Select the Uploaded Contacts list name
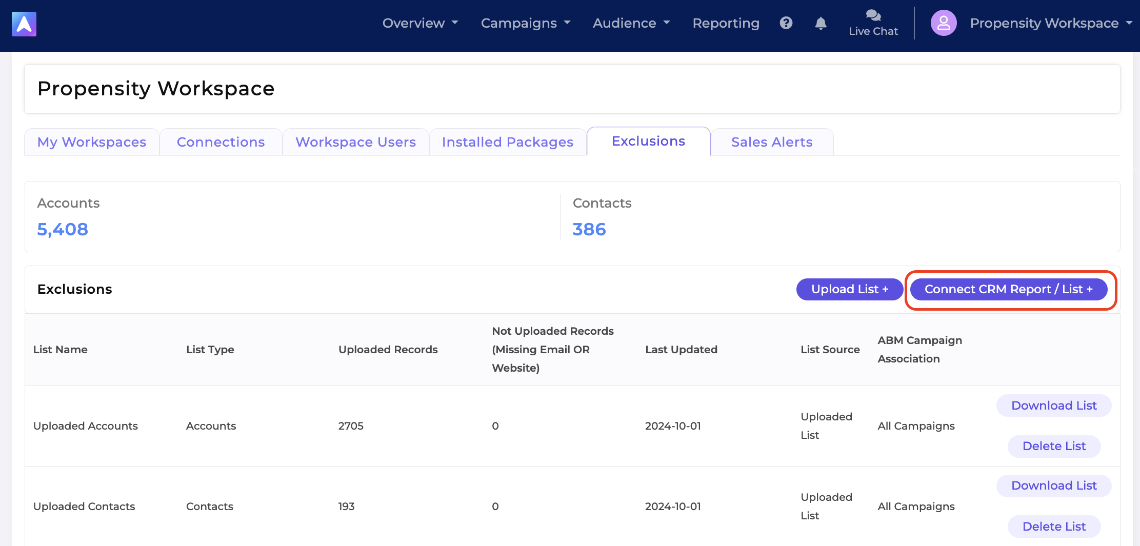 coord(84,507)
